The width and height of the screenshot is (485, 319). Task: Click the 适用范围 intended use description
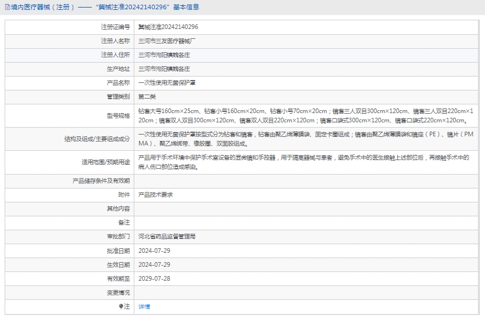(303, 162)
